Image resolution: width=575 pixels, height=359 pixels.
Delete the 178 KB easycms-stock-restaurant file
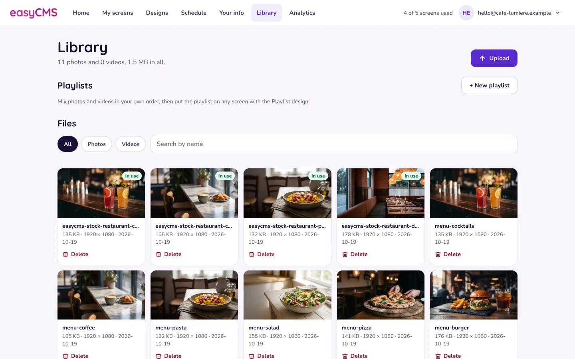(355, 254)
